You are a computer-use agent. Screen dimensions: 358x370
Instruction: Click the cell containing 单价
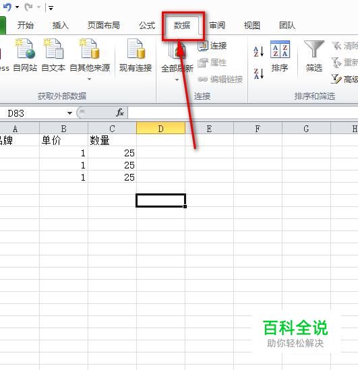64,140
